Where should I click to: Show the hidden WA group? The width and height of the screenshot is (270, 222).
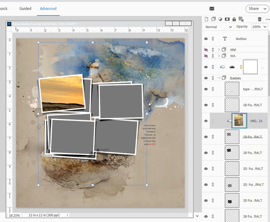tap(206, 56)
